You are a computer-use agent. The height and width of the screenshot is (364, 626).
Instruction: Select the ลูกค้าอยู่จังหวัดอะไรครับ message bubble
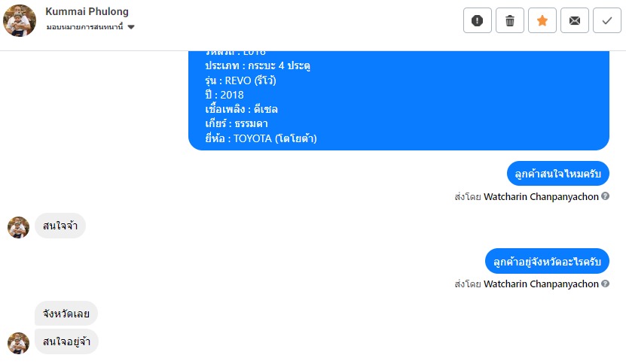tap(547, 261)
